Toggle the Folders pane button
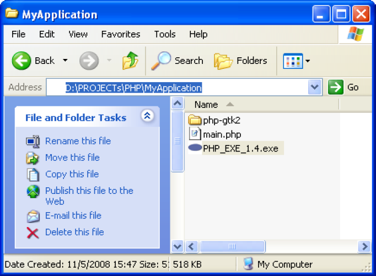Viewport: 376px width, 276px height. (x=240, y=61)
